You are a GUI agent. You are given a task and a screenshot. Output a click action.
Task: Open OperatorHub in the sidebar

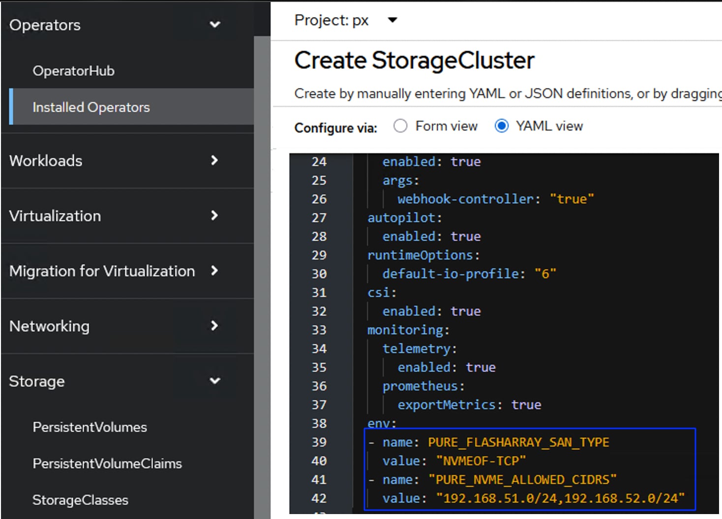click(73, 71)
